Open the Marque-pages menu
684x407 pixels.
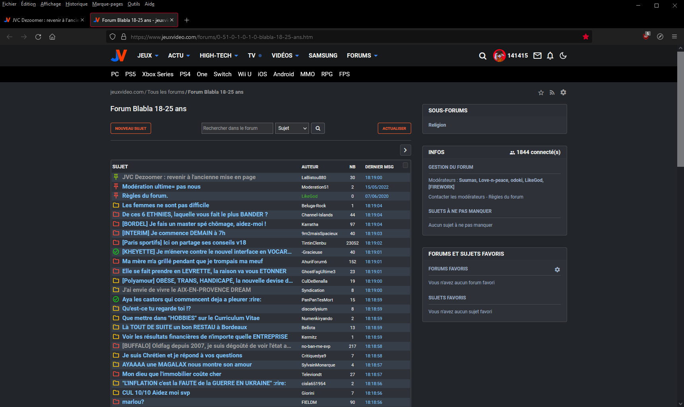tap(107, 4)
